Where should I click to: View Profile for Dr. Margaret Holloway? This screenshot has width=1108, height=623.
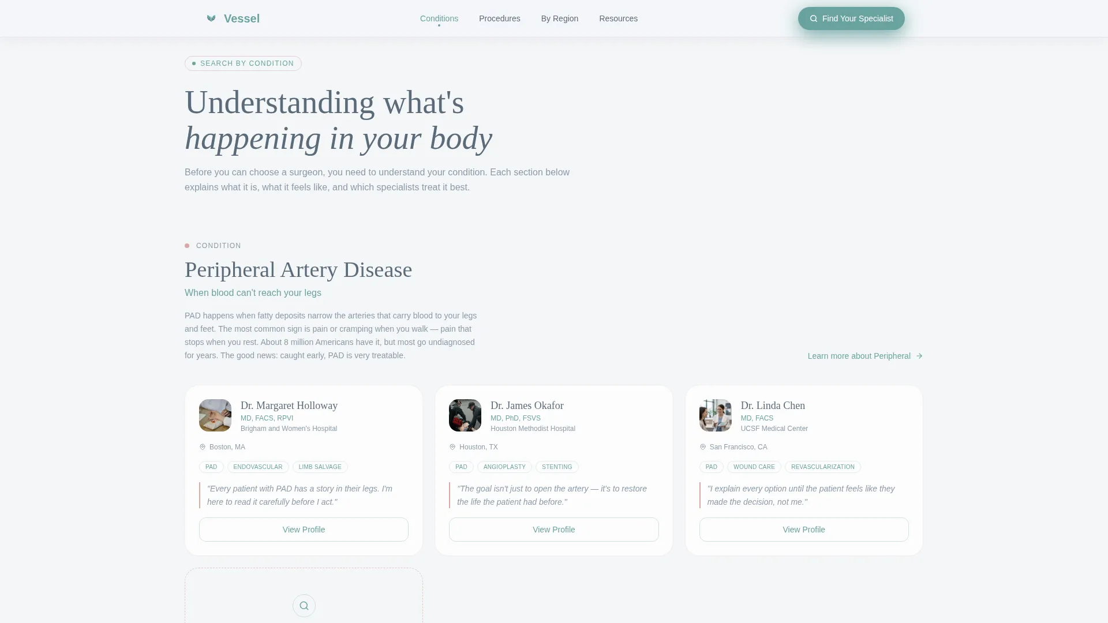304,530
